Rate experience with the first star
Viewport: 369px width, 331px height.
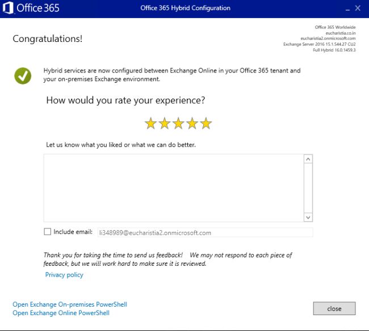[x=150, y=124]
